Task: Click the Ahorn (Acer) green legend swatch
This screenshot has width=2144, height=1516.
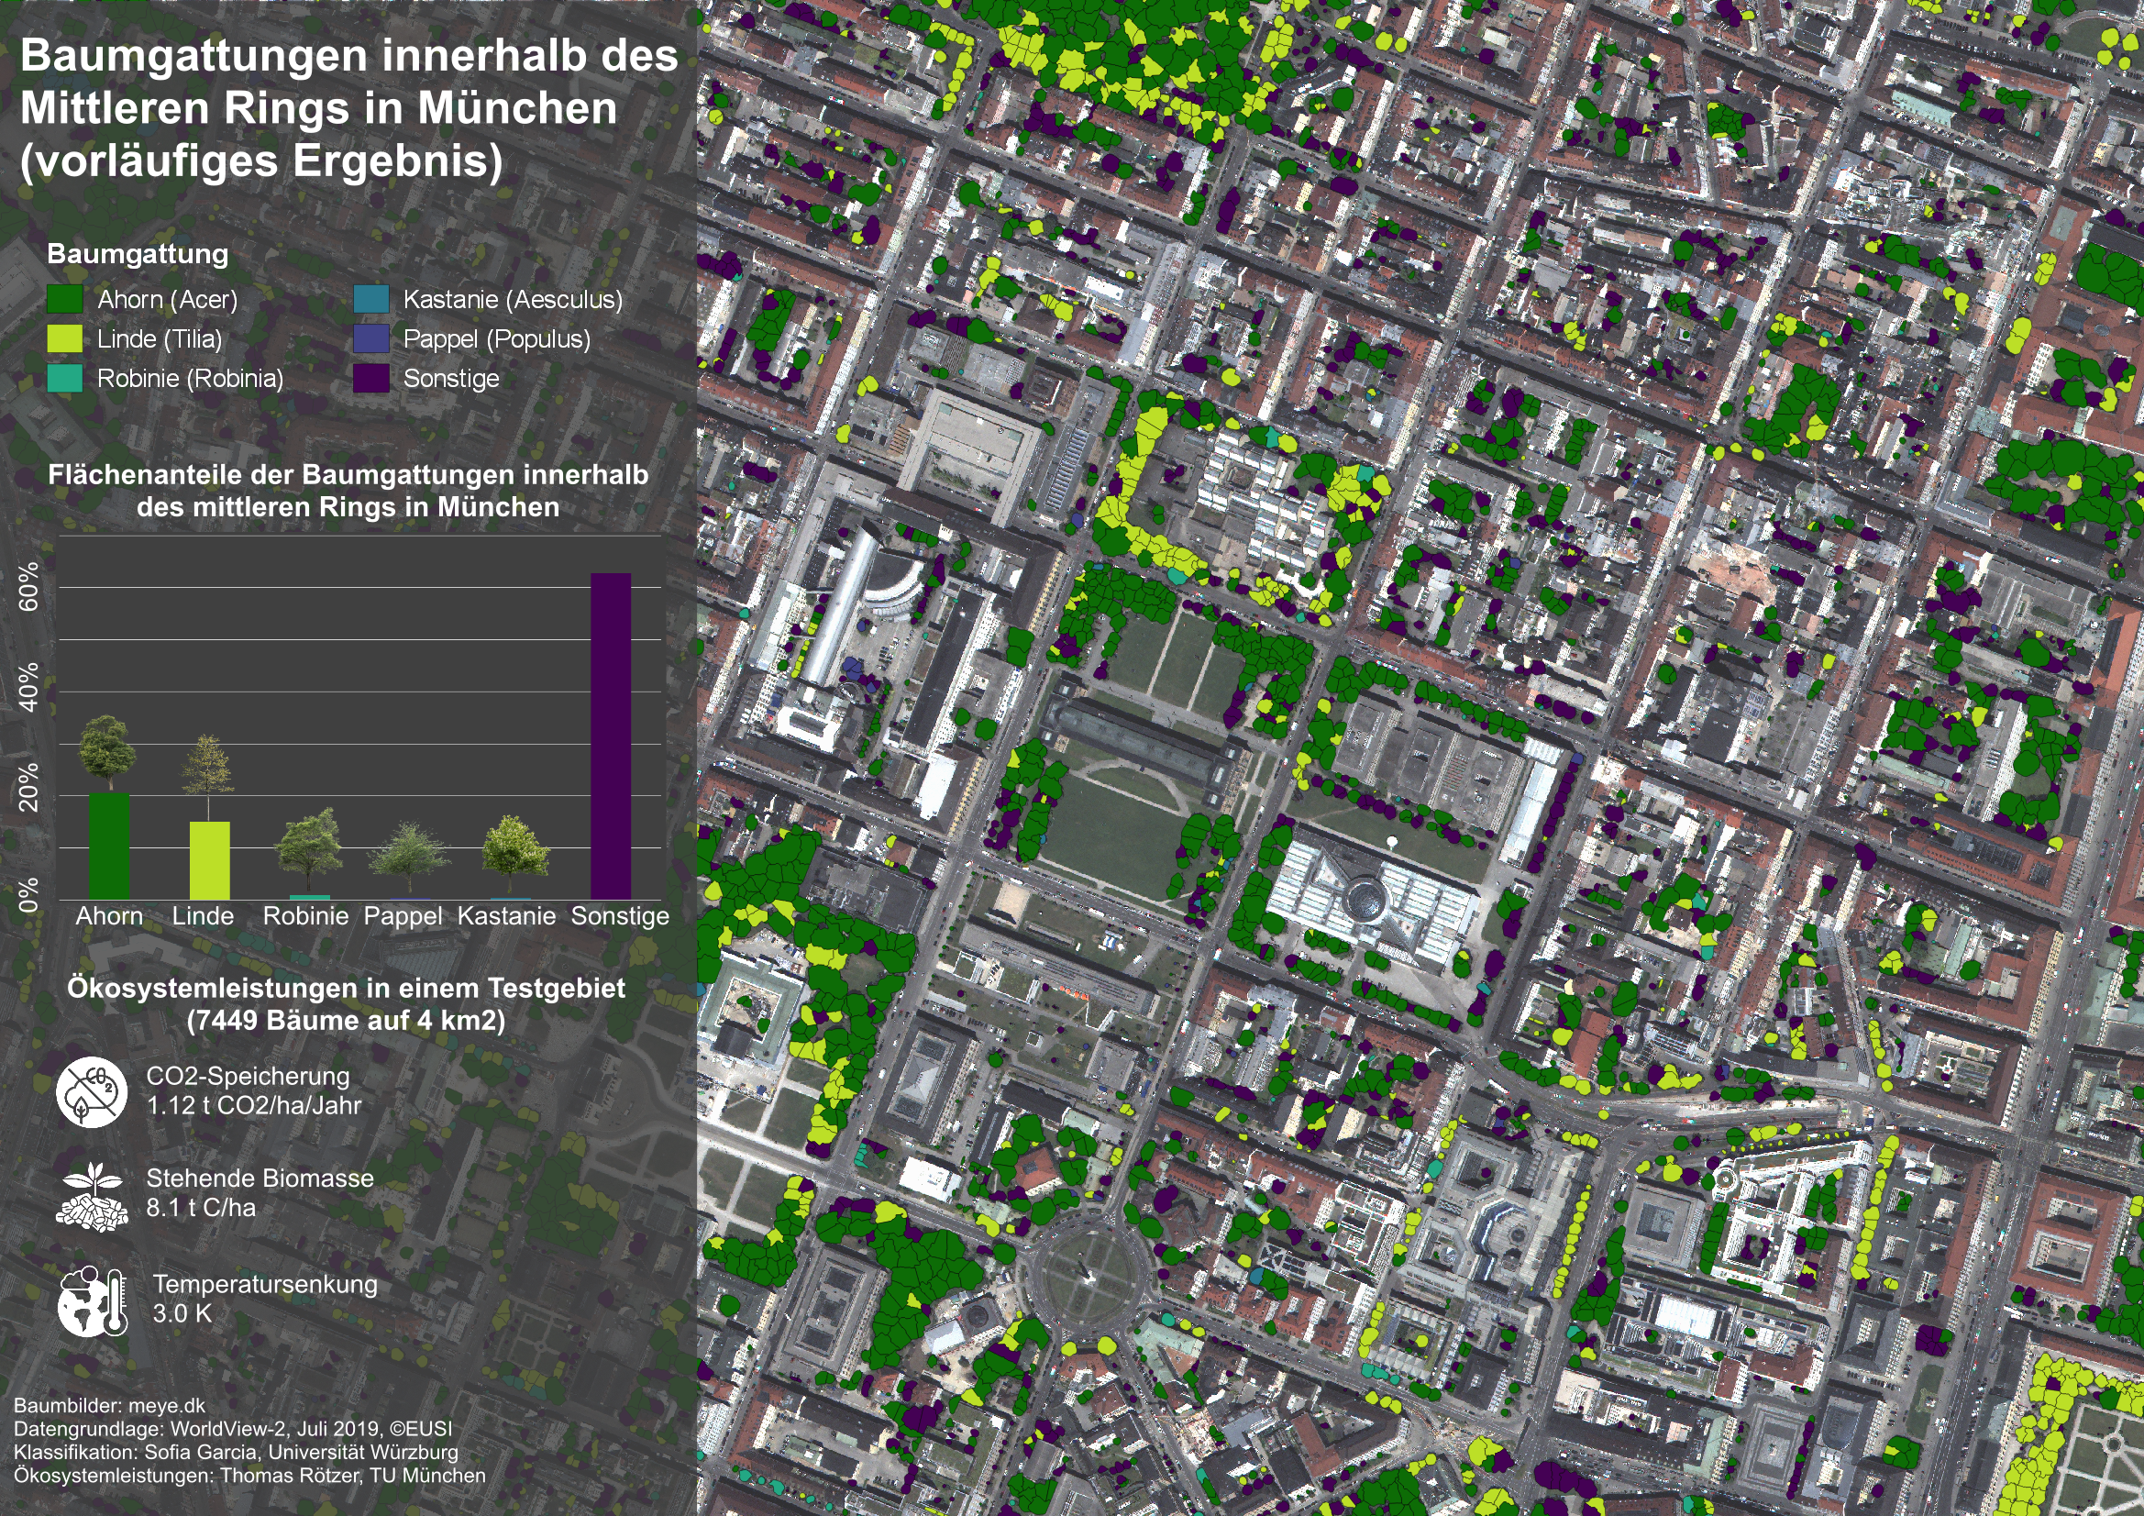Action: click(64, 299)
